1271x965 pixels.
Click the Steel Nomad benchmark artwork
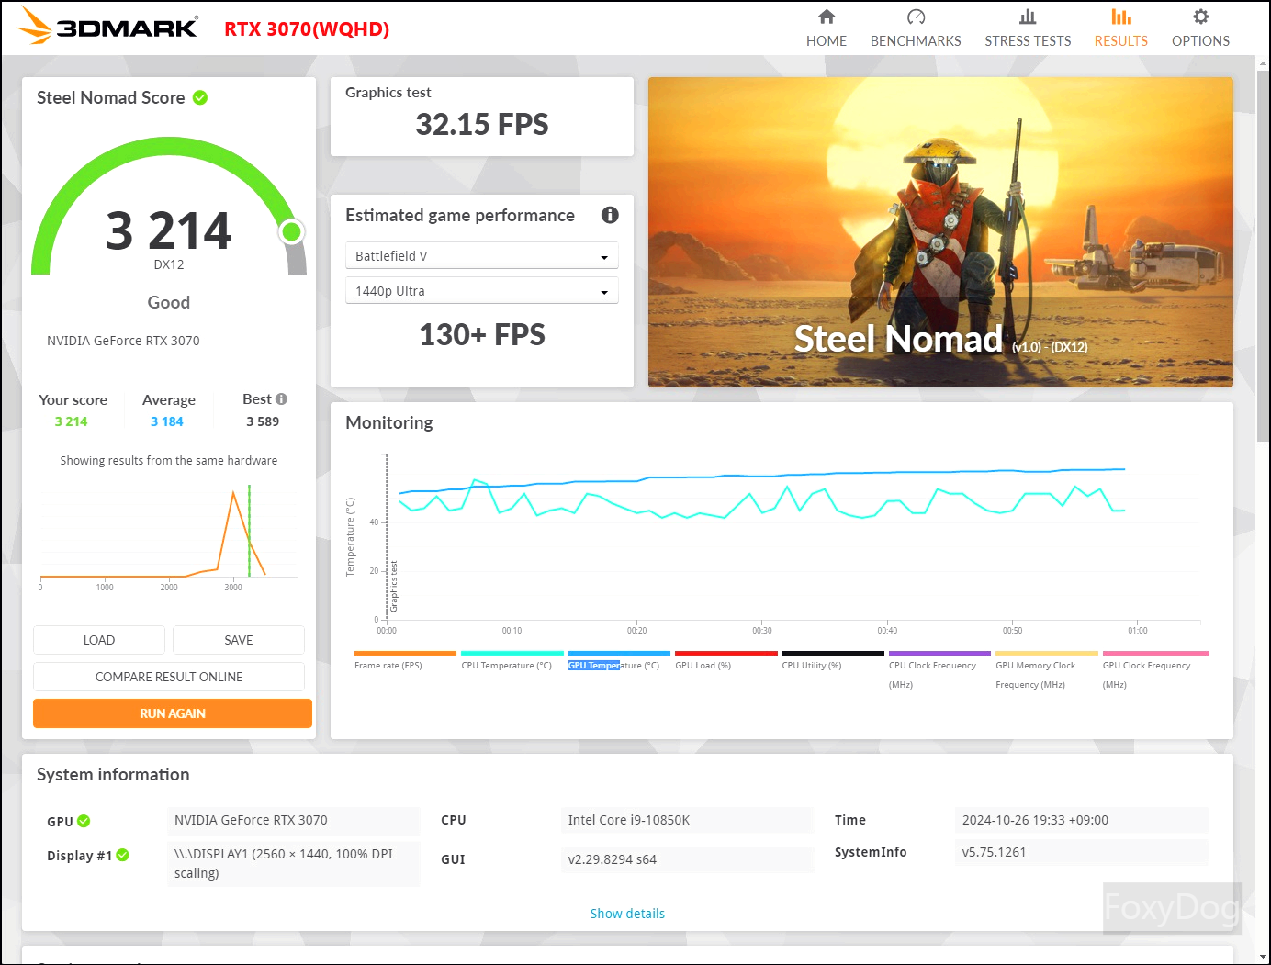click(940, 232)
